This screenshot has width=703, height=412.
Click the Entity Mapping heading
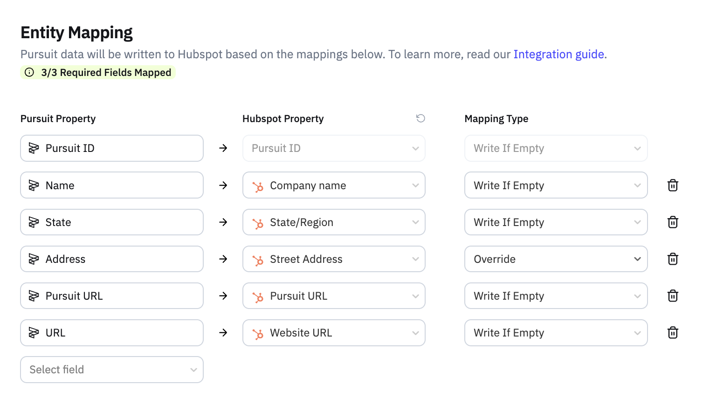76,33
